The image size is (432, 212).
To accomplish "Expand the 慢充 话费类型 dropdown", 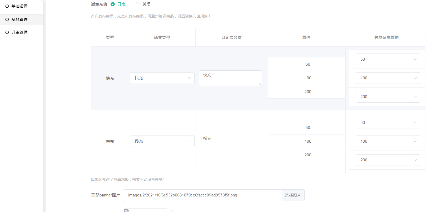I will point(162,141).
